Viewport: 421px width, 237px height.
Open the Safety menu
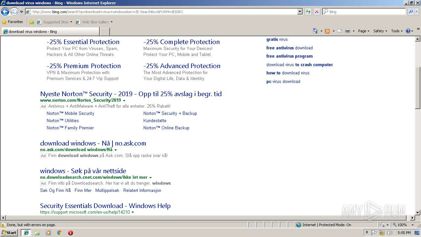point(380,31)
